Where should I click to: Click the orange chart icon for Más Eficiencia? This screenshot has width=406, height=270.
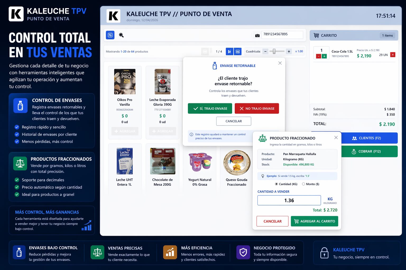pos(170,252)
